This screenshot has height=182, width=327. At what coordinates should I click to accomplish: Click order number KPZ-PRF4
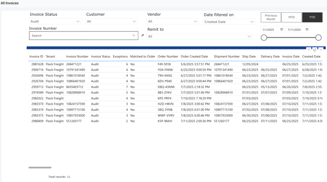(164, 98)
